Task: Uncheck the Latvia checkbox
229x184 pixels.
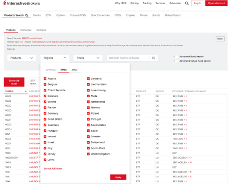Action: point(45,160)
